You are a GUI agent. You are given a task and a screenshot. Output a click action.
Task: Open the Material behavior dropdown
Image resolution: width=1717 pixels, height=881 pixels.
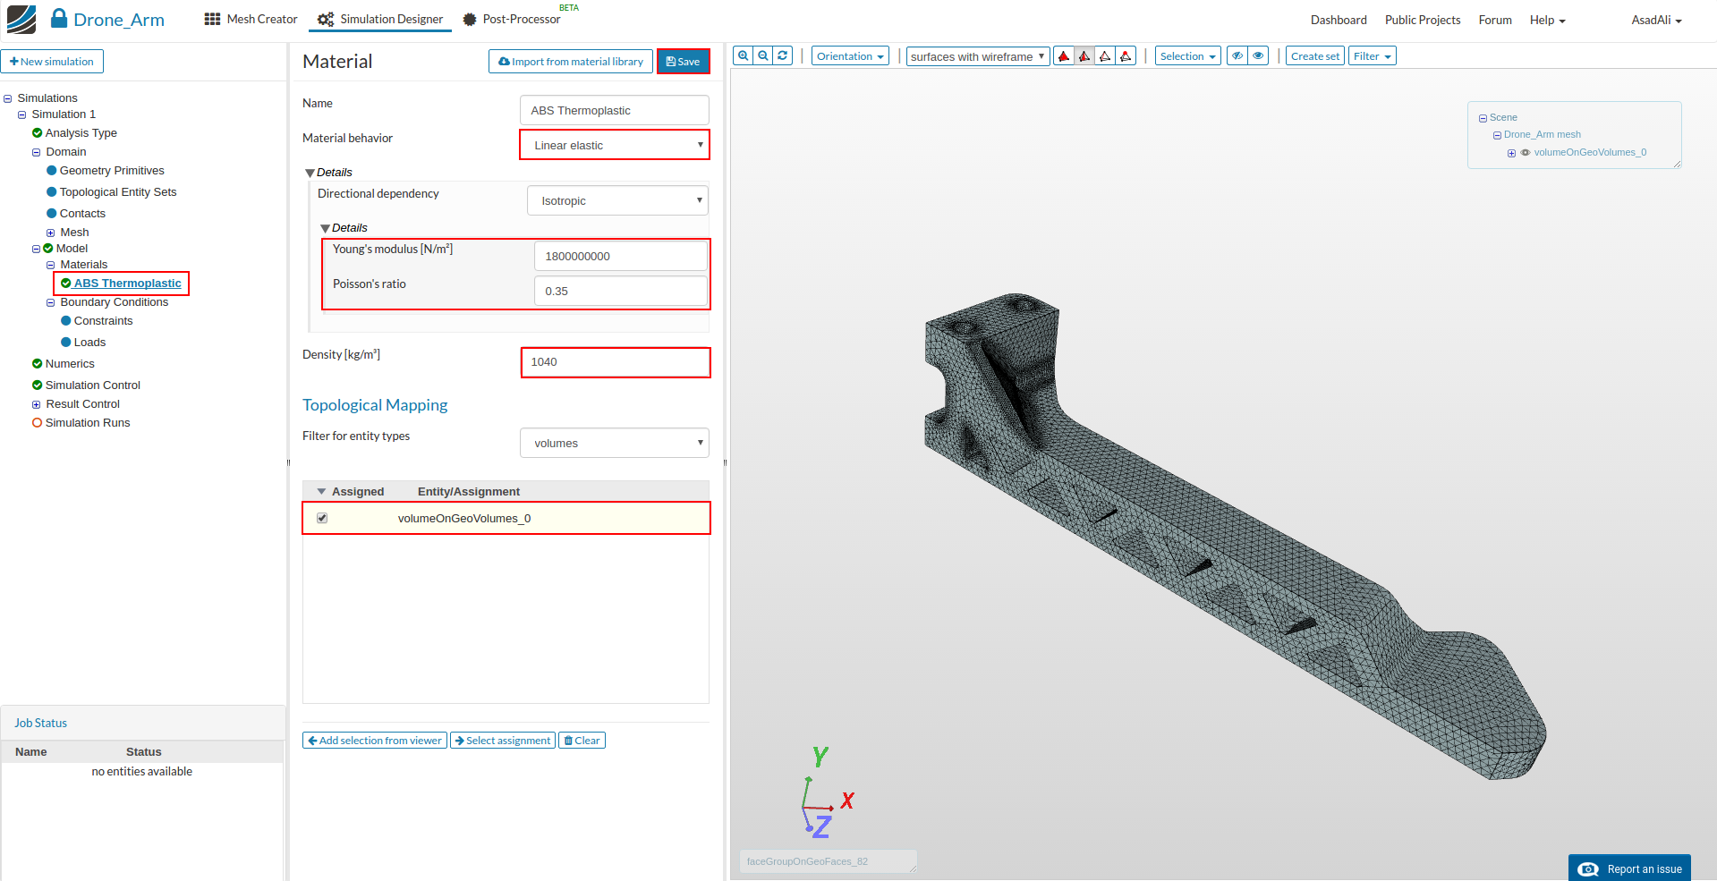[x=615, y=145]
